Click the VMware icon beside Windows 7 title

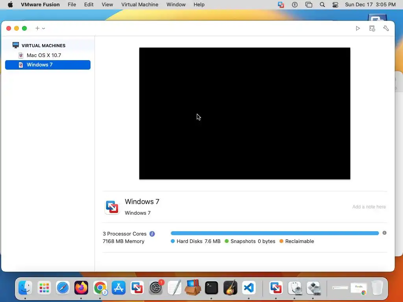tap(112, 207)
